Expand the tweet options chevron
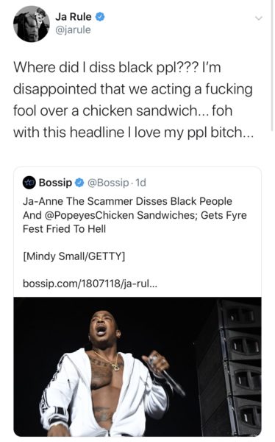275x442 pixels. 258,18
